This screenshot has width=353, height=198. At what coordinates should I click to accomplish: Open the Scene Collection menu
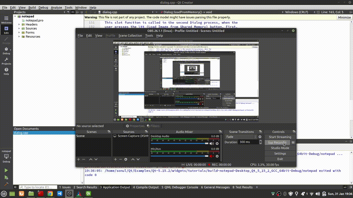(130, 35)
